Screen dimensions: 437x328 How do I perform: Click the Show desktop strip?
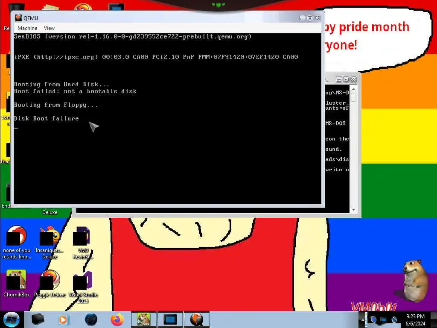434,319
